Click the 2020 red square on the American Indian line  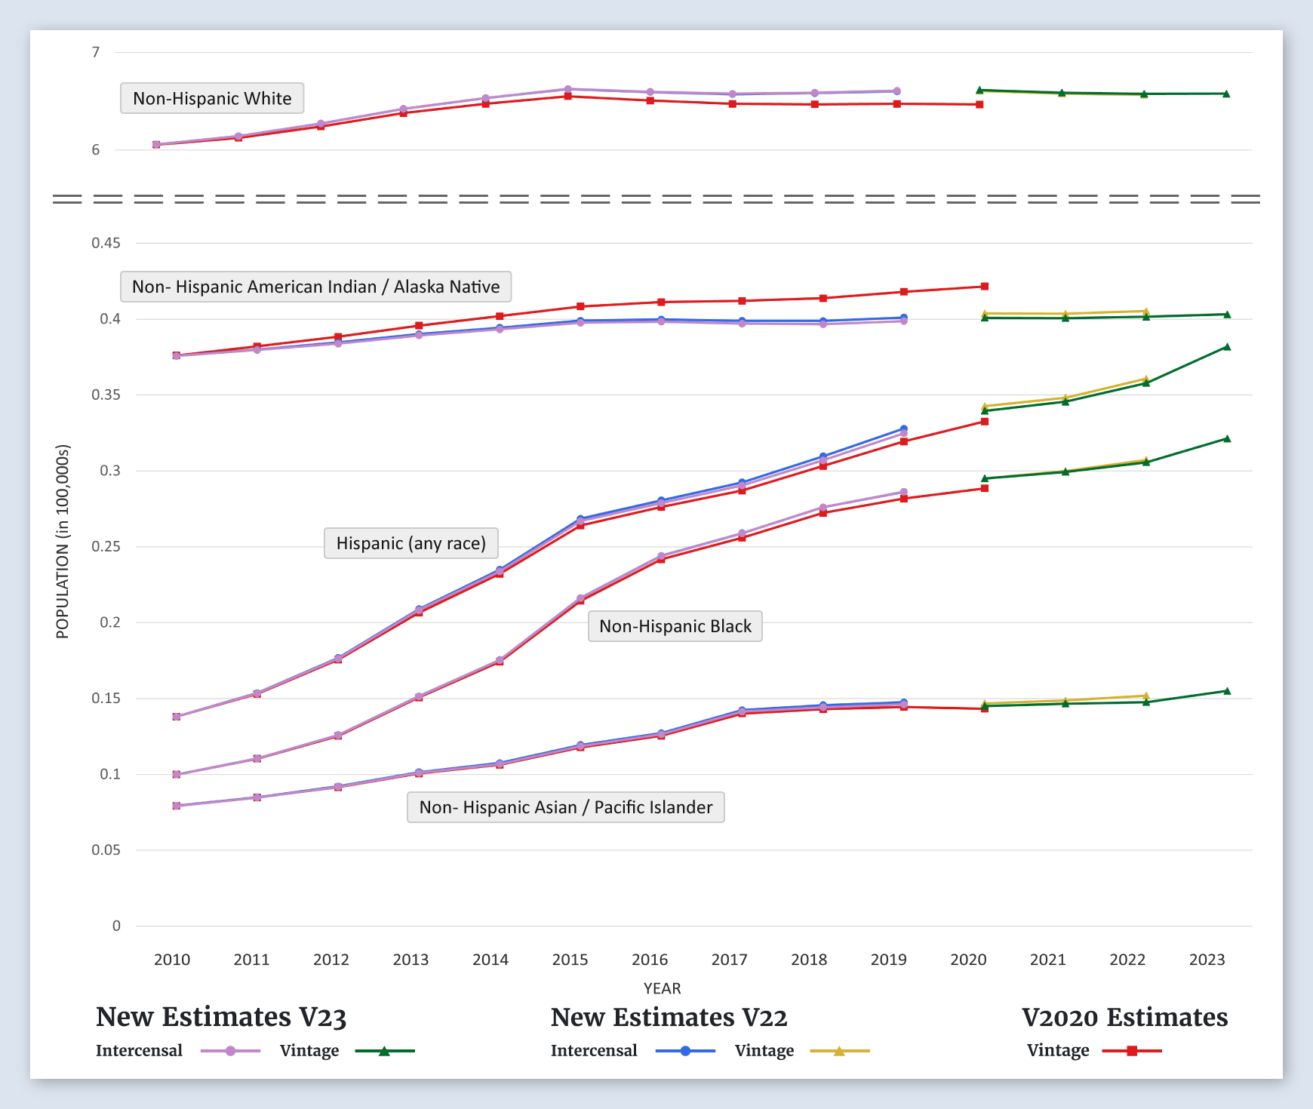click(984, 287)
